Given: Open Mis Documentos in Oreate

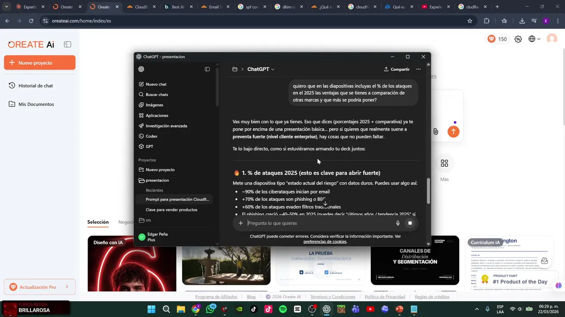Looking at the screenshot, I should [x=31, y=104].
